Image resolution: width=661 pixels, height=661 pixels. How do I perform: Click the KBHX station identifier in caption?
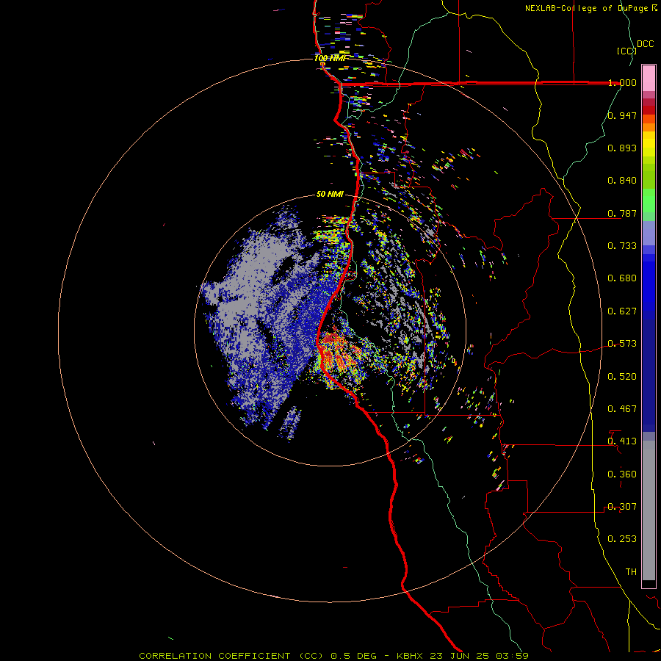click(411, 656)
